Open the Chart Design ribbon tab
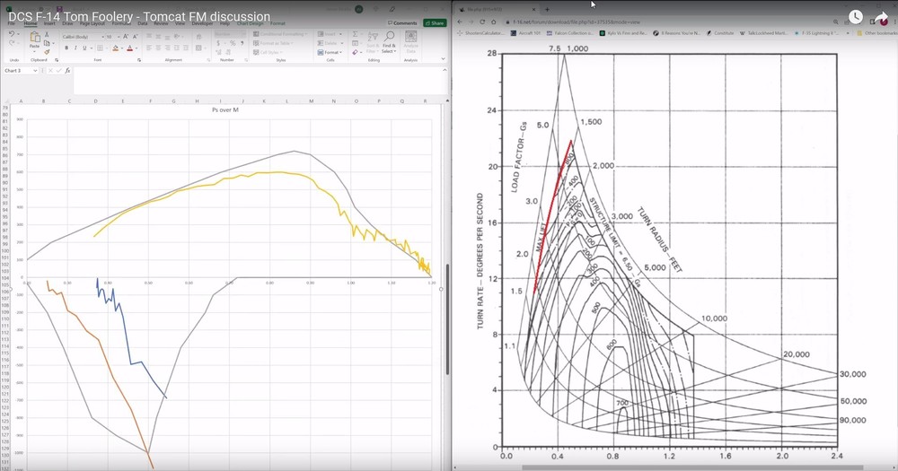The image size is (898, 471). [251, 23]
